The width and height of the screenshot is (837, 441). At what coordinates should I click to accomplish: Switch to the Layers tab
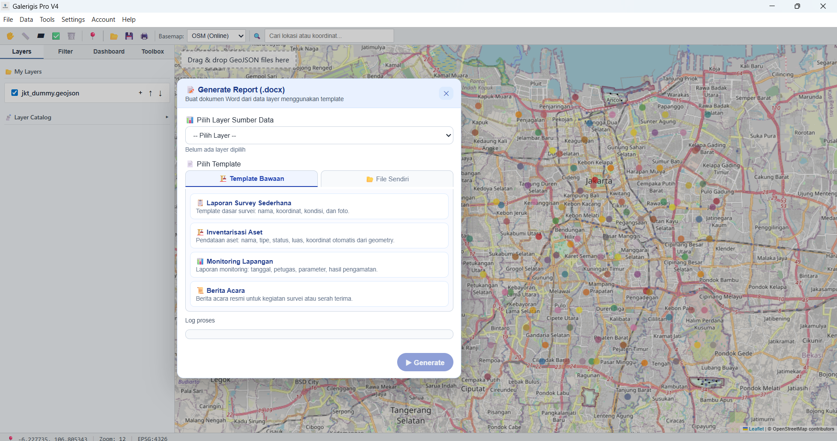(x=22, y=51)
